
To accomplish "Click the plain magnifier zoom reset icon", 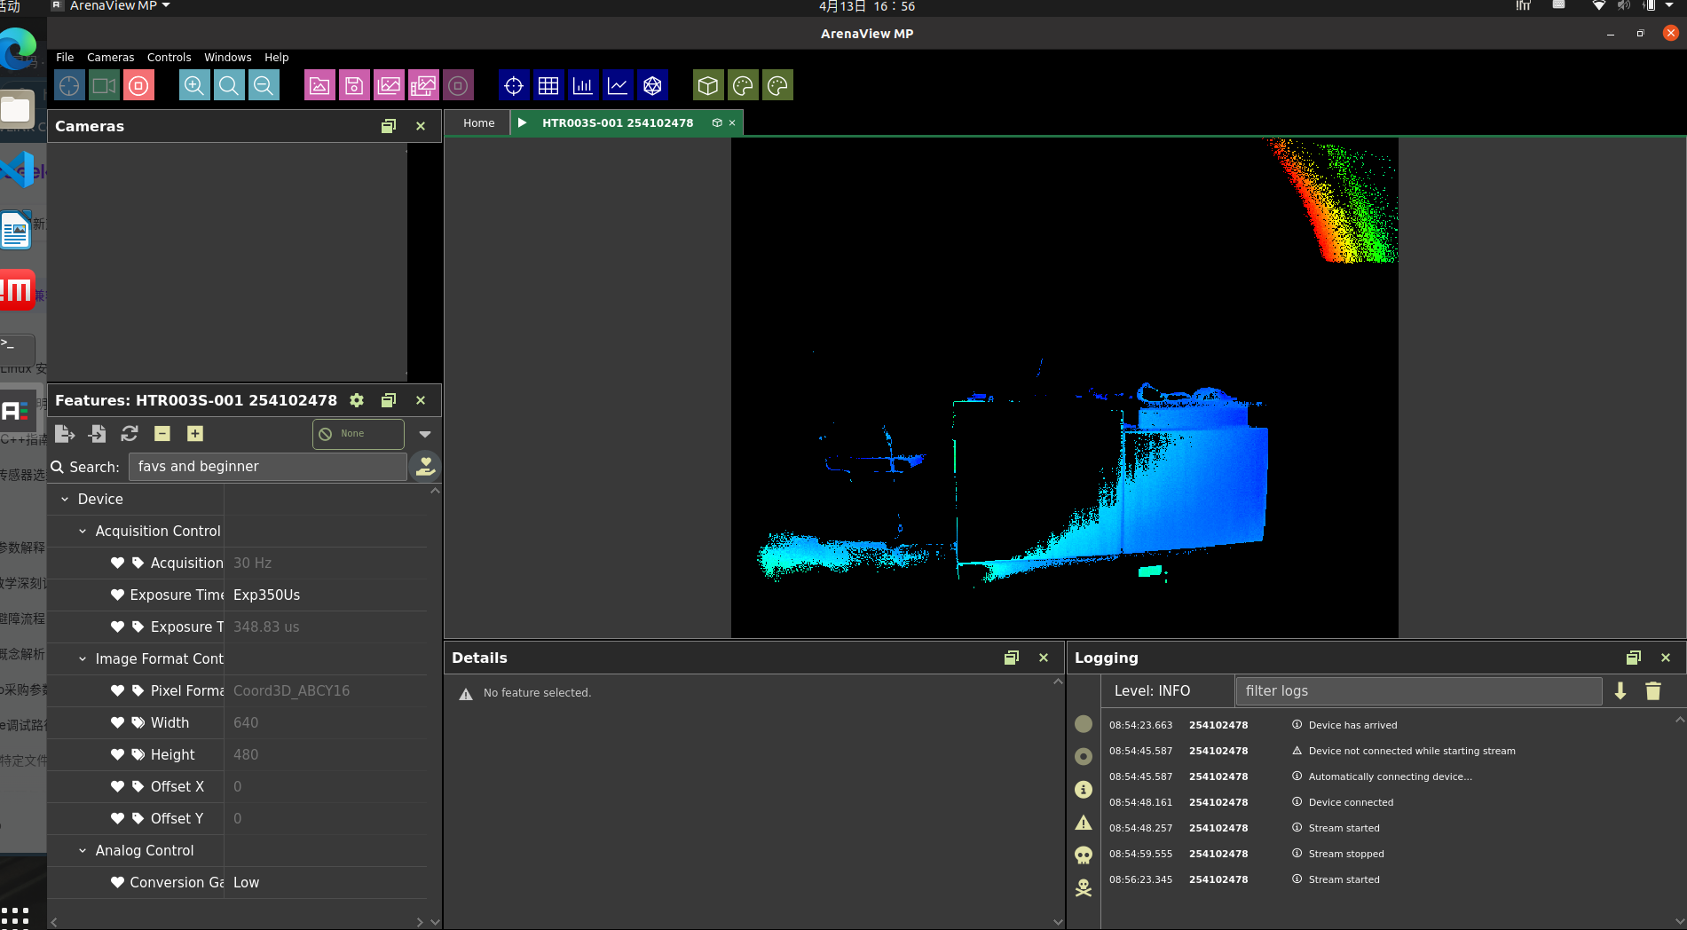I will [x=229, y=86].
